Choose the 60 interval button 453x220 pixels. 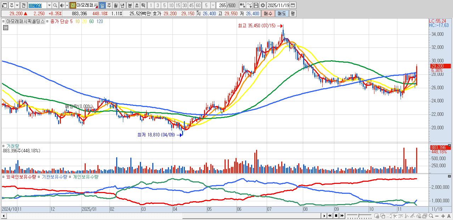point(198,5)
